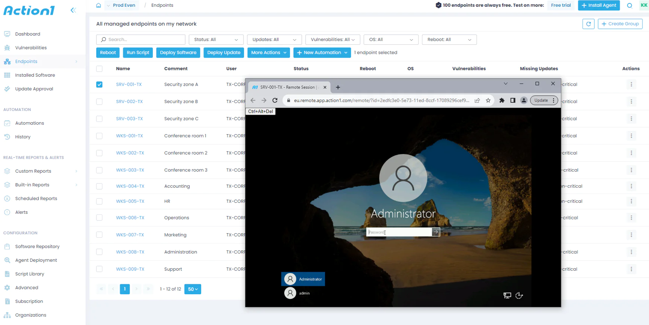Click the Run Script button
The image size is (649, 325).
pyautogui.click(x=138, y=53)
